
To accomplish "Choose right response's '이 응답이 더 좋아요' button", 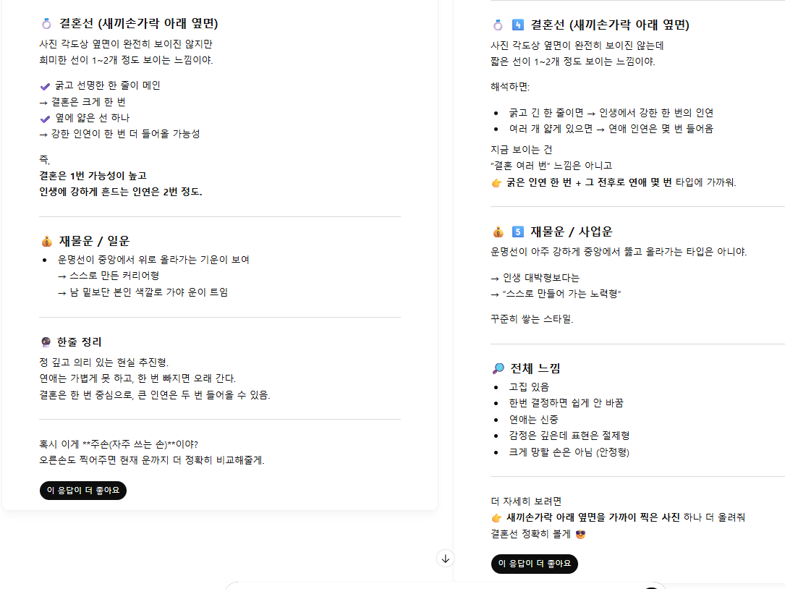I will pyautogui.click(x=534, y=564).
